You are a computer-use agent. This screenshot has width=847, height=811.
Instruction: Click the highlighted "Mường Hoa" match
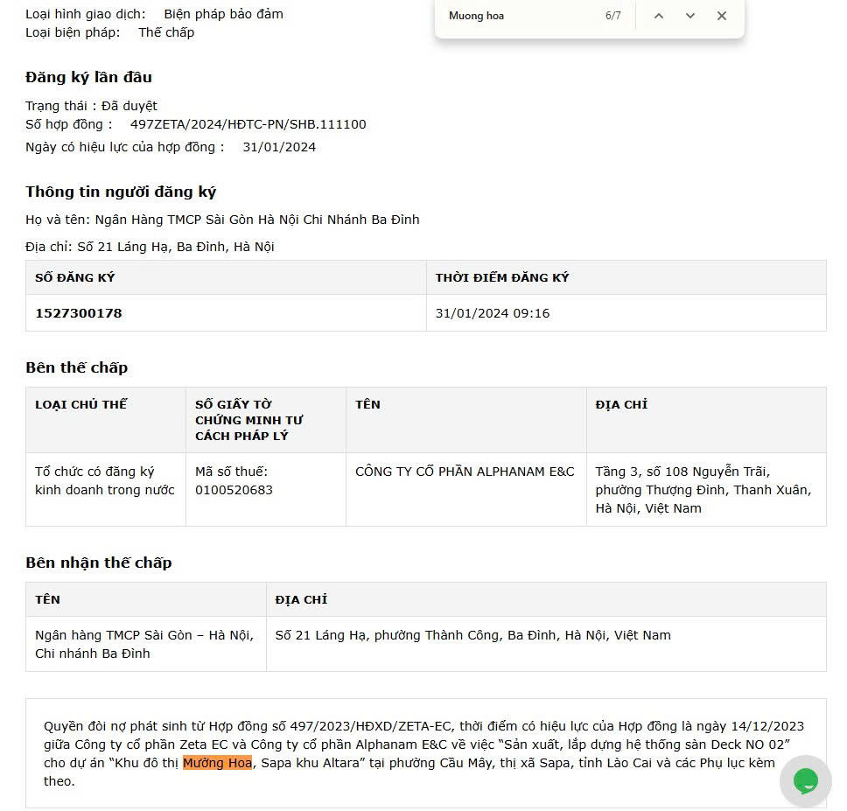(x=217, y=762)
